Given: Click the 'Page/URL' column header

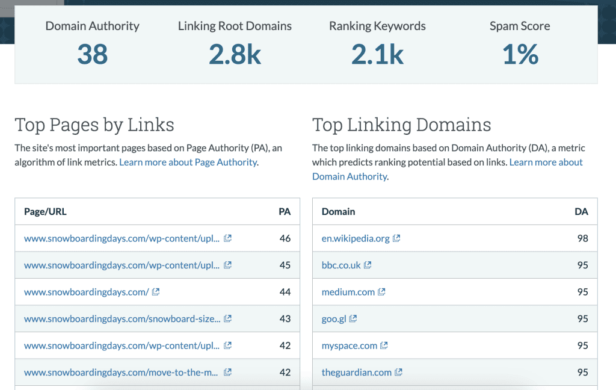Looking at the screenshot, I should click(x=45, y=211).
